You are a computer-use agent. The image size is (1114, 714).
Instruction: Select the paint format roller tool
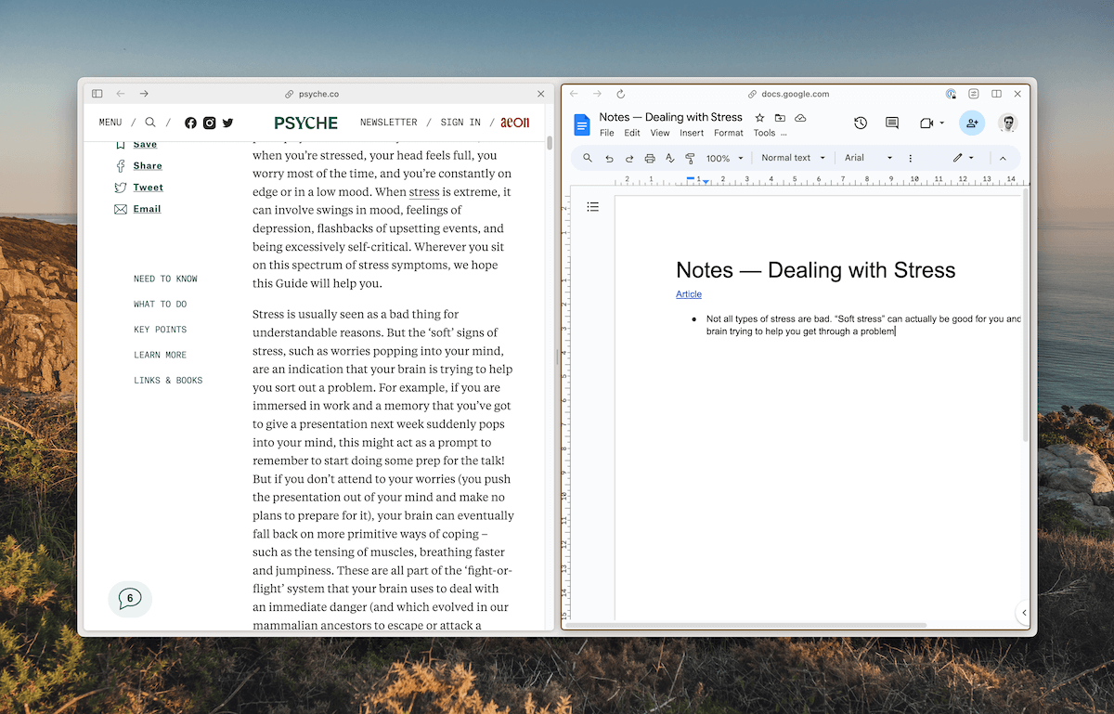click(690, 159)
